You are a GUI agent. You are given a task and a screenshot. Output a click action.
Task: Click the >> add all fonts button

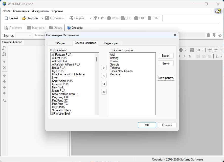(x=104, y=84)
